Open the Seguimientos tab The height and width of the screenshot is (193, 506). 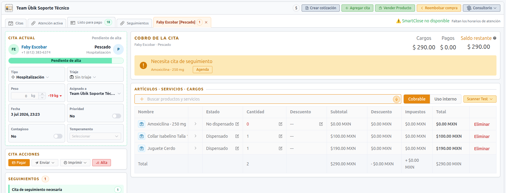click(134, 23)
